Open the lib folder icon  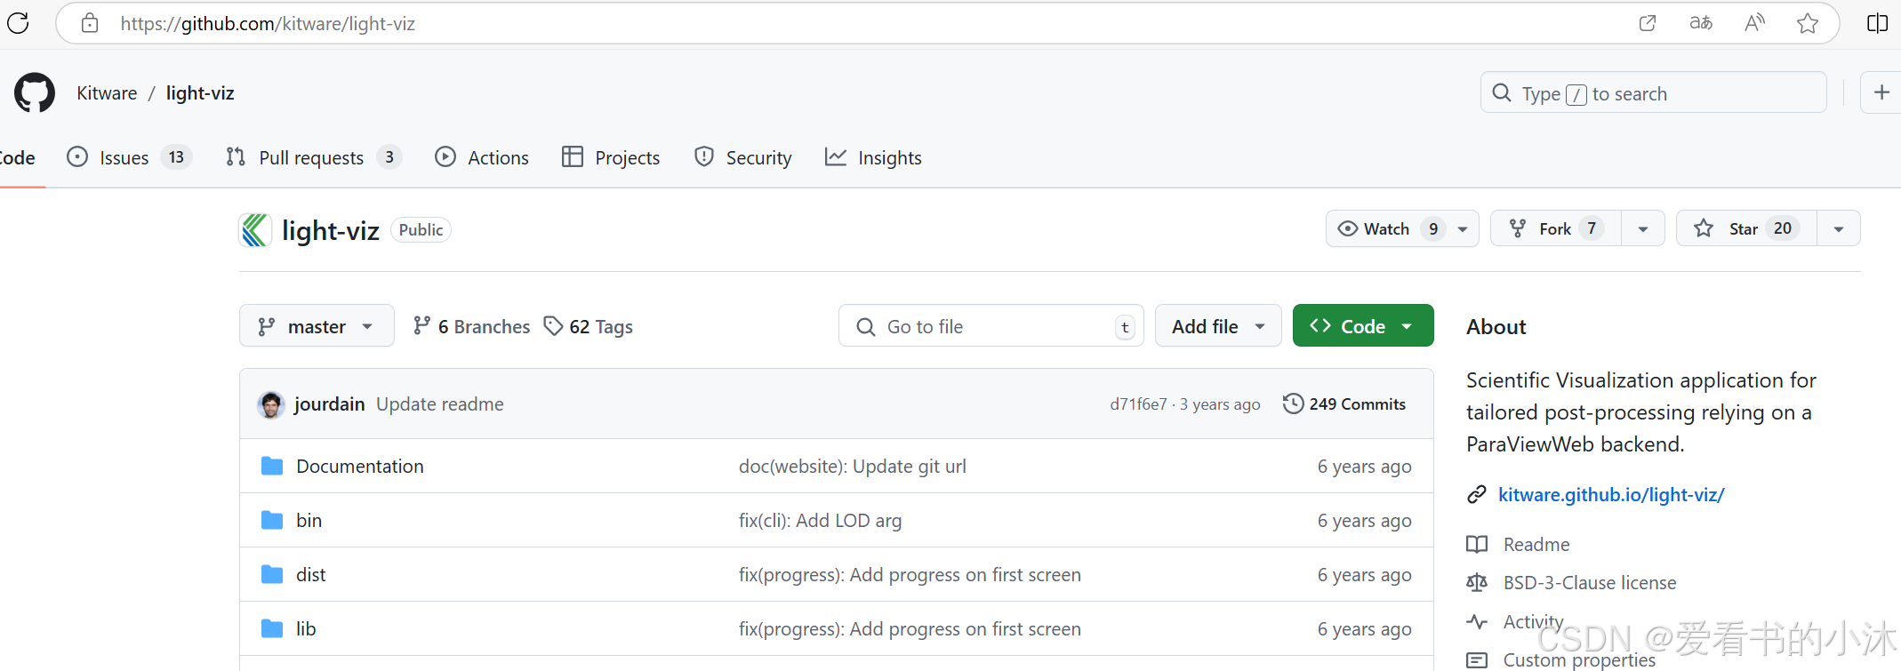pos(272,628)
